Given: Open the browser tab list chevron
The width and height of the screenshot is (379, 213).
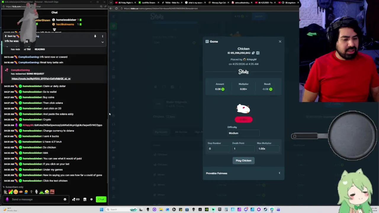Looking at the screenshot, I should point(111,3).
